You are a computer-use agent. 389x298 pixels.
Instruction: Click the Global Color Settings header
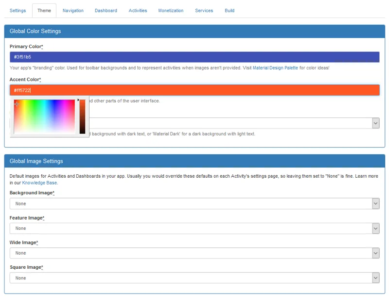[194, 31]
